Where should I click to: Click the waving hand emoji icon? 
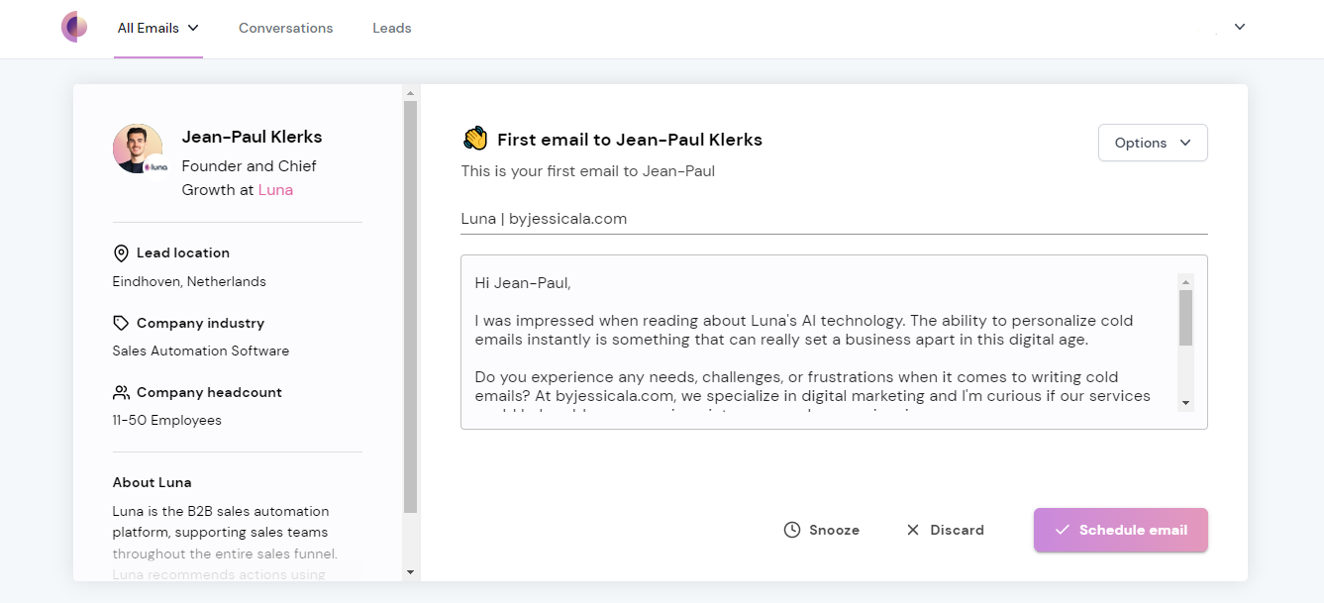coord(475,139)
